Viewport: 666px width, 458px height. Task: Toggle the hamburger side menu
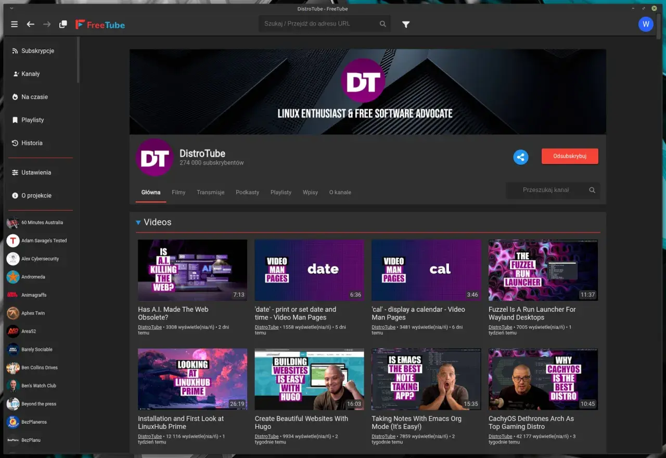point(14,24)
